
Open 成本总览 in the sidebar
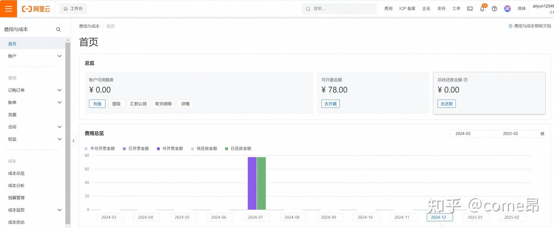(33, 173)
